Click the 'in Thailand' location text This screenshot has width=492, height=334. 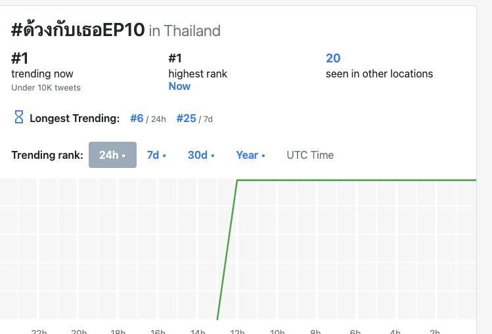point(185,31)
